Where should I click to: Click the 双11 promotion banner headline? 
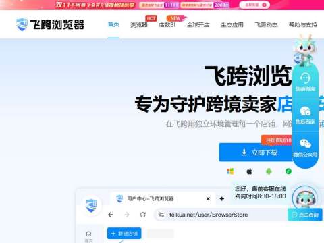(x=95, y=5)
